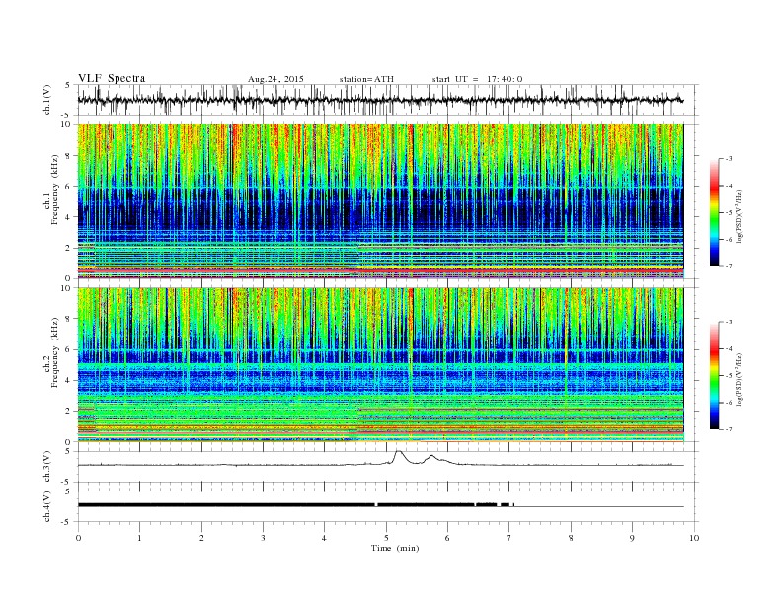The height and width of the screenshot is (604, 782).
Task: Click the "ch.1(V)" waveform axis label
Action: (47, 100)
